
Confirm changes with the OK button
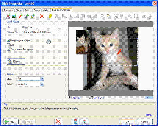point(127,122)
